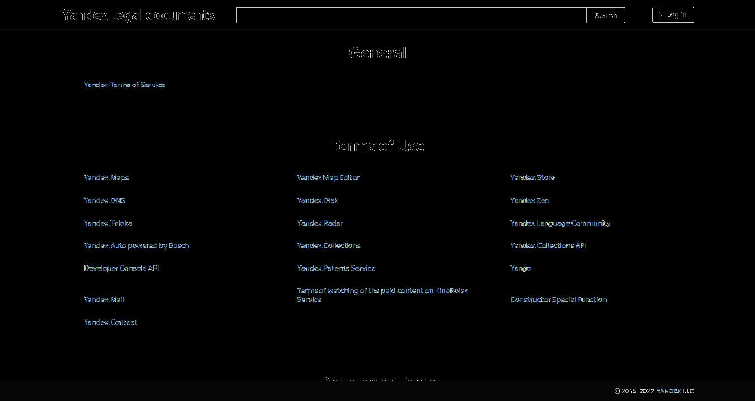The height and width of the screenshot is (401, 755).
Task: Open the Yango terms link
Action: [521, 268]
